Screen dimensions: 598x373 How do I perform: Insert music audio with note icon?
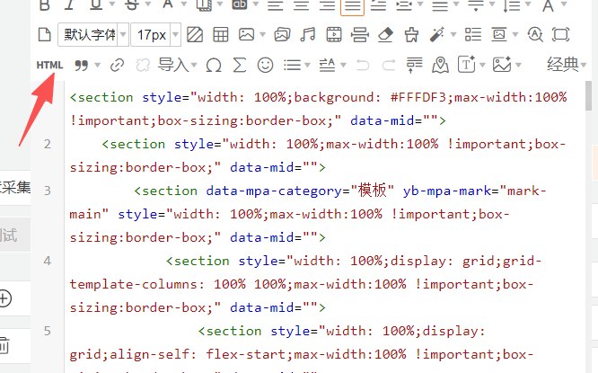click(x=308, y=35)
